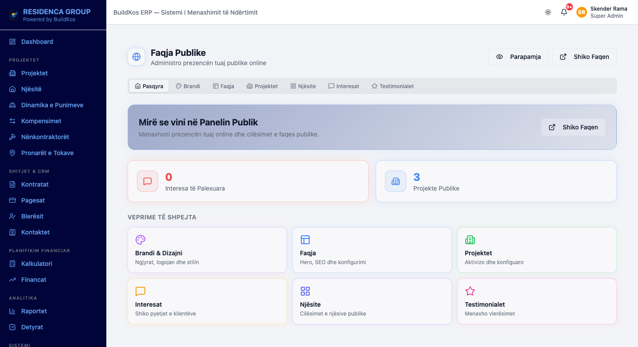Open the Interesat tab
The height and width of the screenshot is (347, 638).
[344, 86]
